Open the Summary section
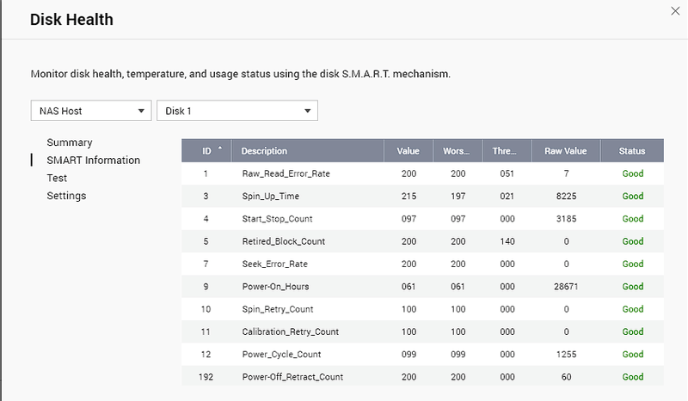The image size is (688, 401). point(70,143)
